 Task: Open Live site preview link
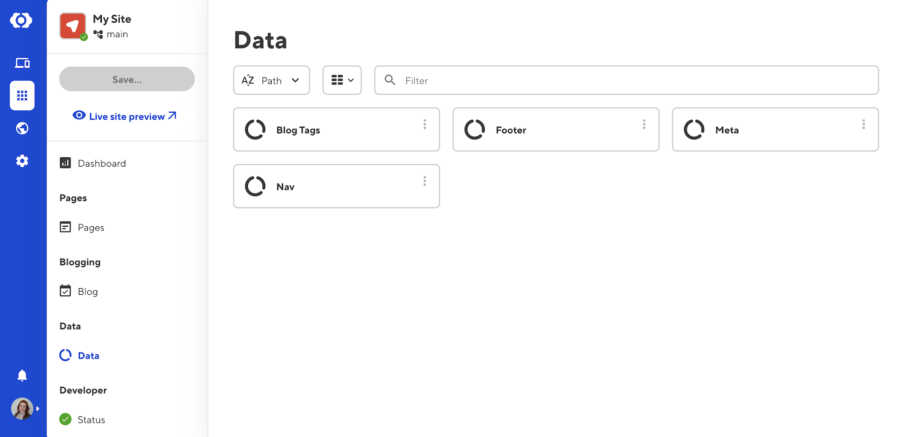click(126, 116)
